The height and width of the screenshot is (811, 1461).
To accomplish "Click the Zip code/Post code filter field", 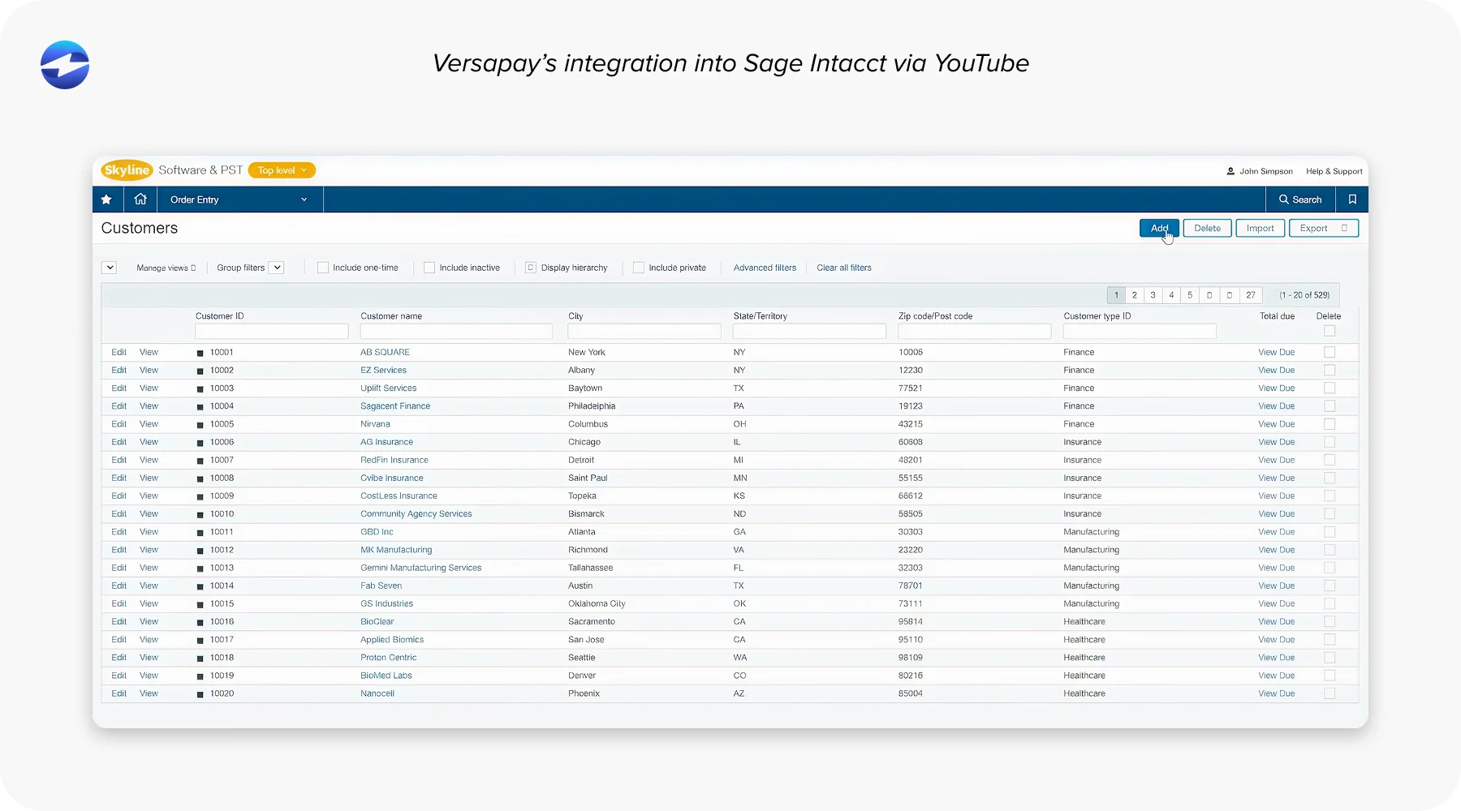I will (x=974, y=331).
